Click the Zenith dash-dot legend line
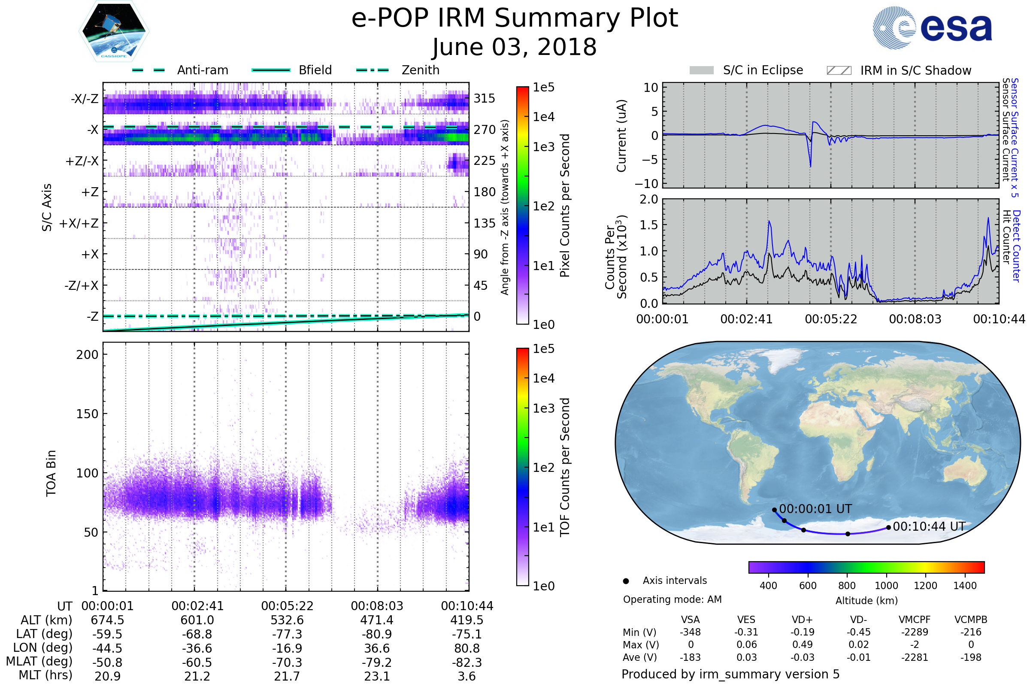The height and width of the screenshot is (687, 1030). tap(373, 70)
